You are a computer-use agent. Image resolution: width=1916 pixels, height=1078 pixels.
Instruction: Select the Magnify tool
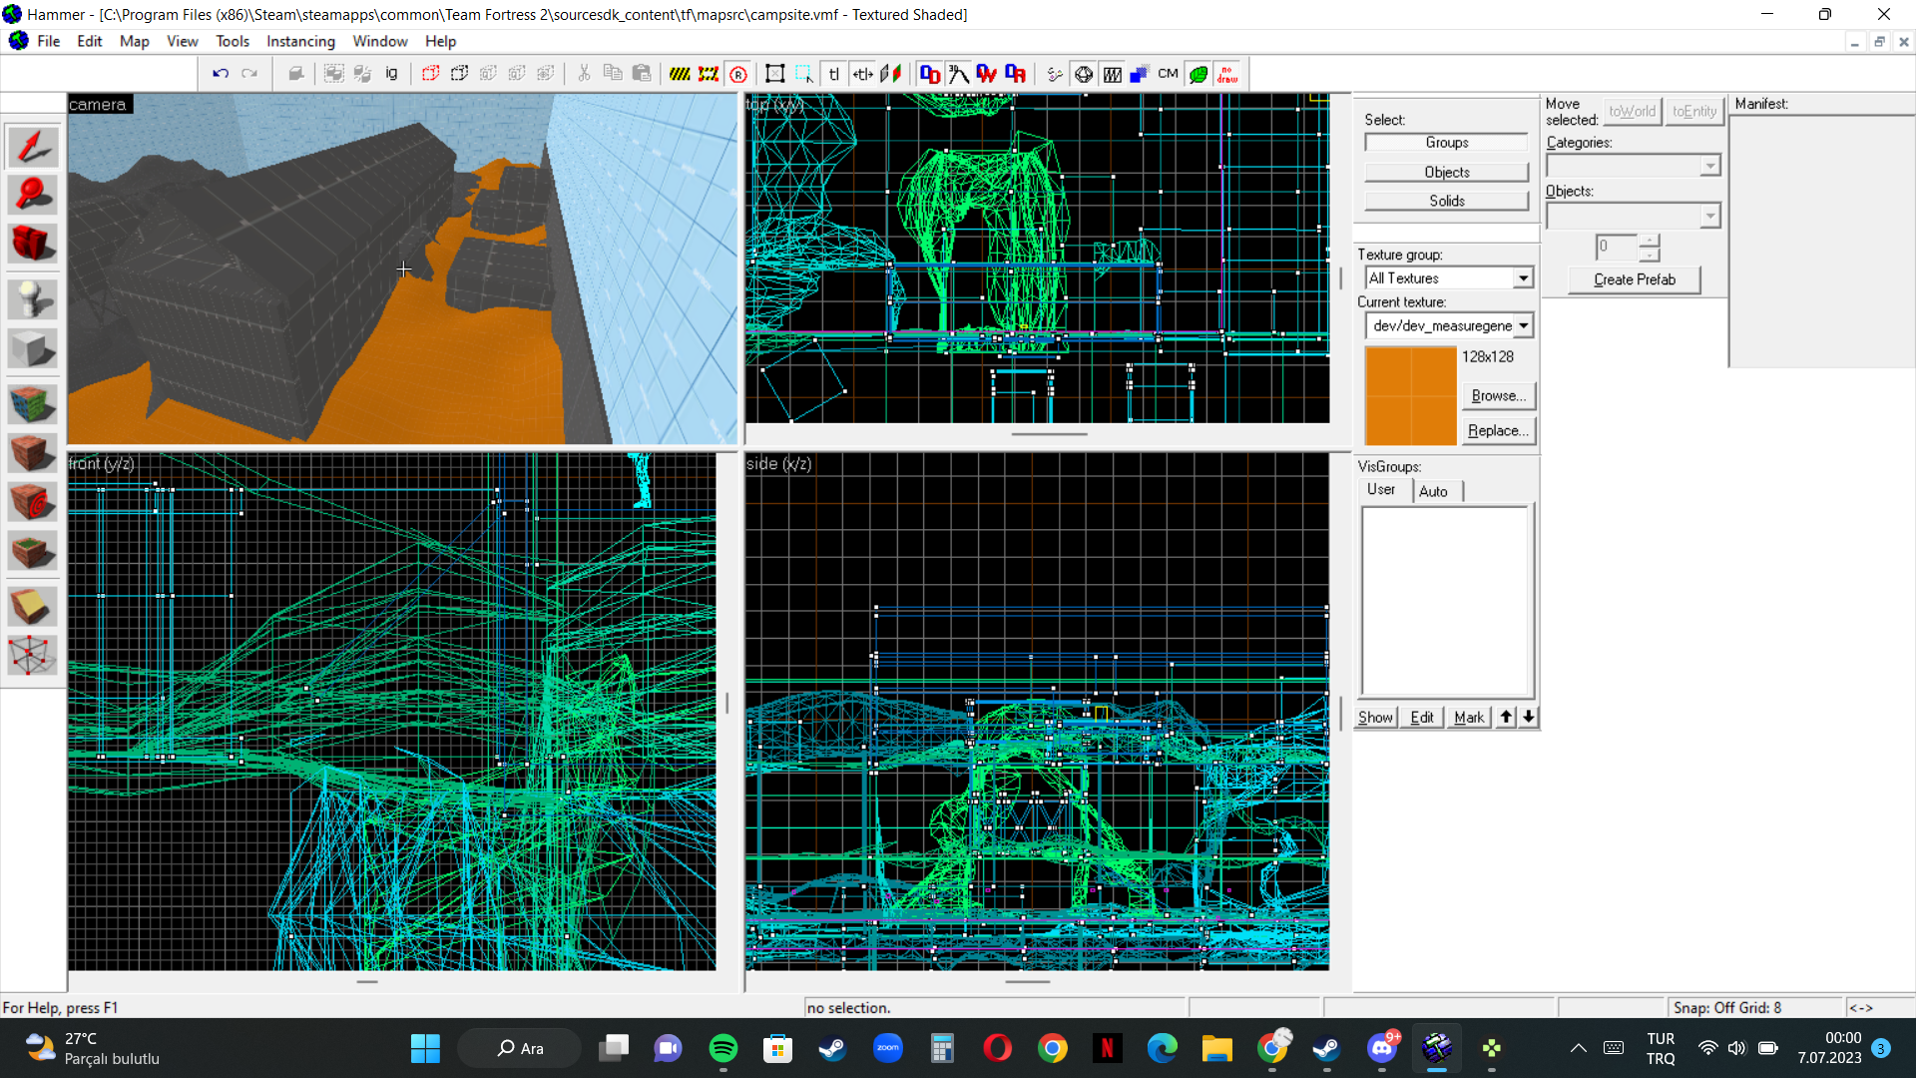[32, 195]
